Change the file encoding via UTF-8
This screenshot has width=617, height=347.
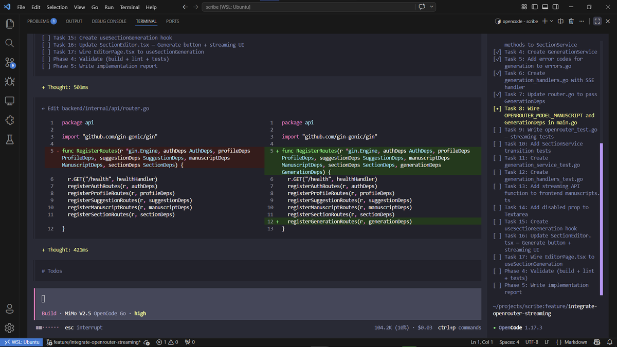click(532, 342)
